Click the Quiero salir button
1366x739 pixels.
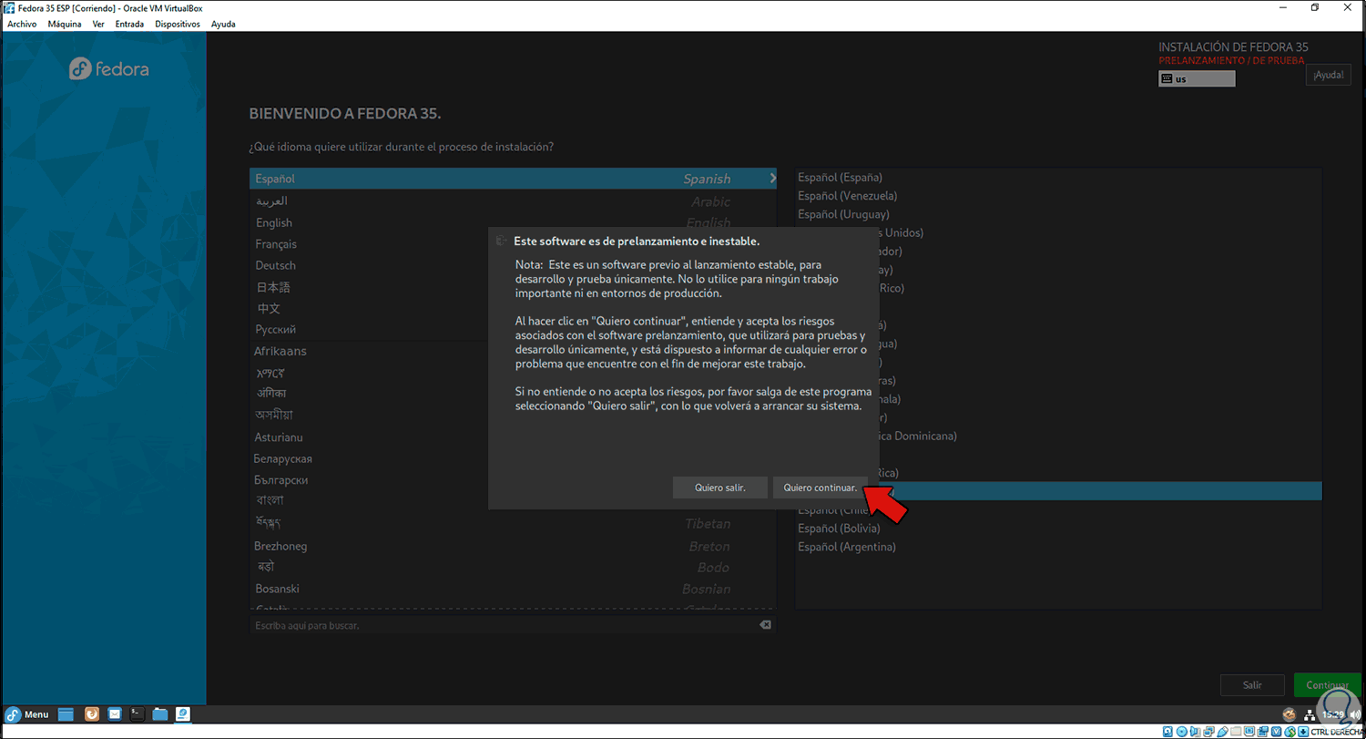tap(720, 488)
